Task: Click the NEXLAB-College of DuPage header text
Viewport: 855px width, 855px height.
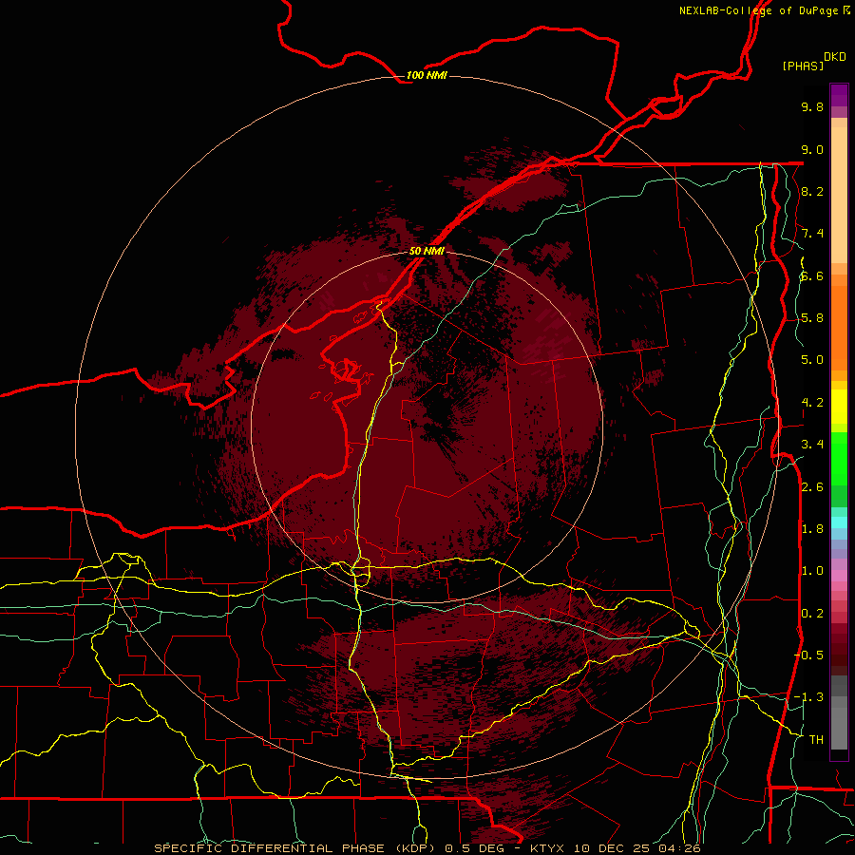Action: click(x=765, y=10)
